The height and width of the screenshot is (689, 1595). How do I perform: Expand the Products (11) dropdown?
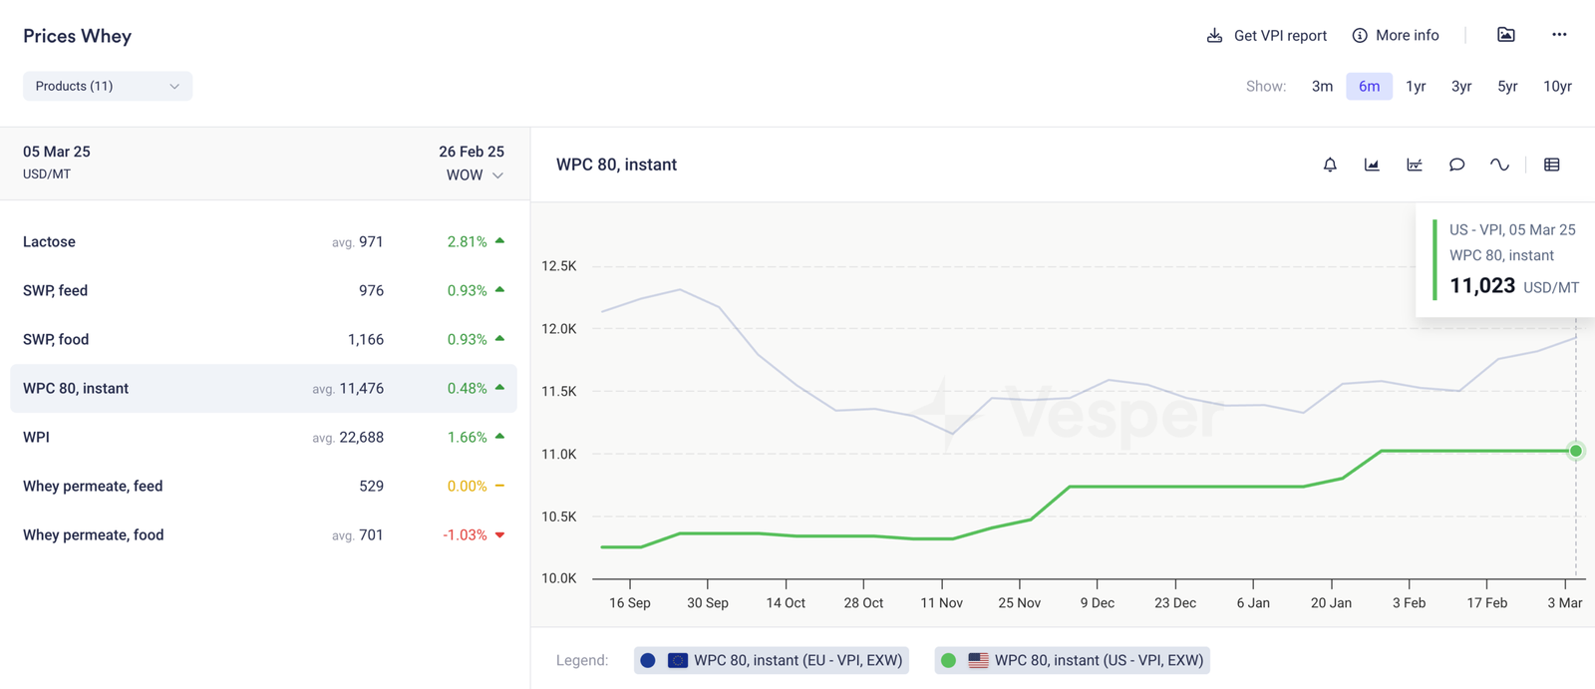click(108, 87)
